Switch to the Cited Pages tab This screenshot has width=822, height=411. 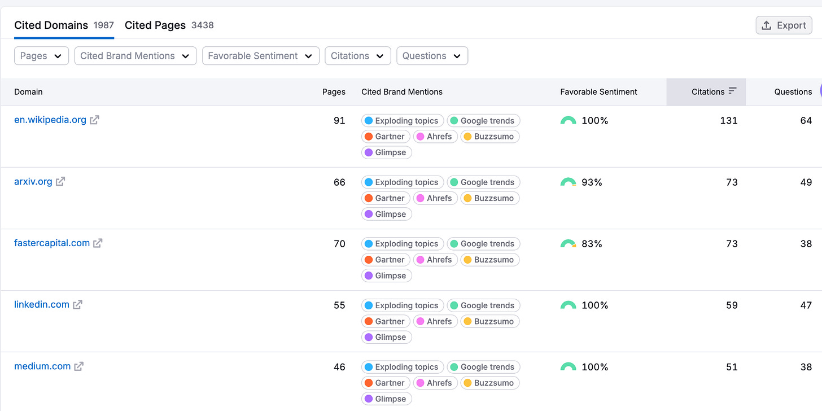(x=169, y=25)
